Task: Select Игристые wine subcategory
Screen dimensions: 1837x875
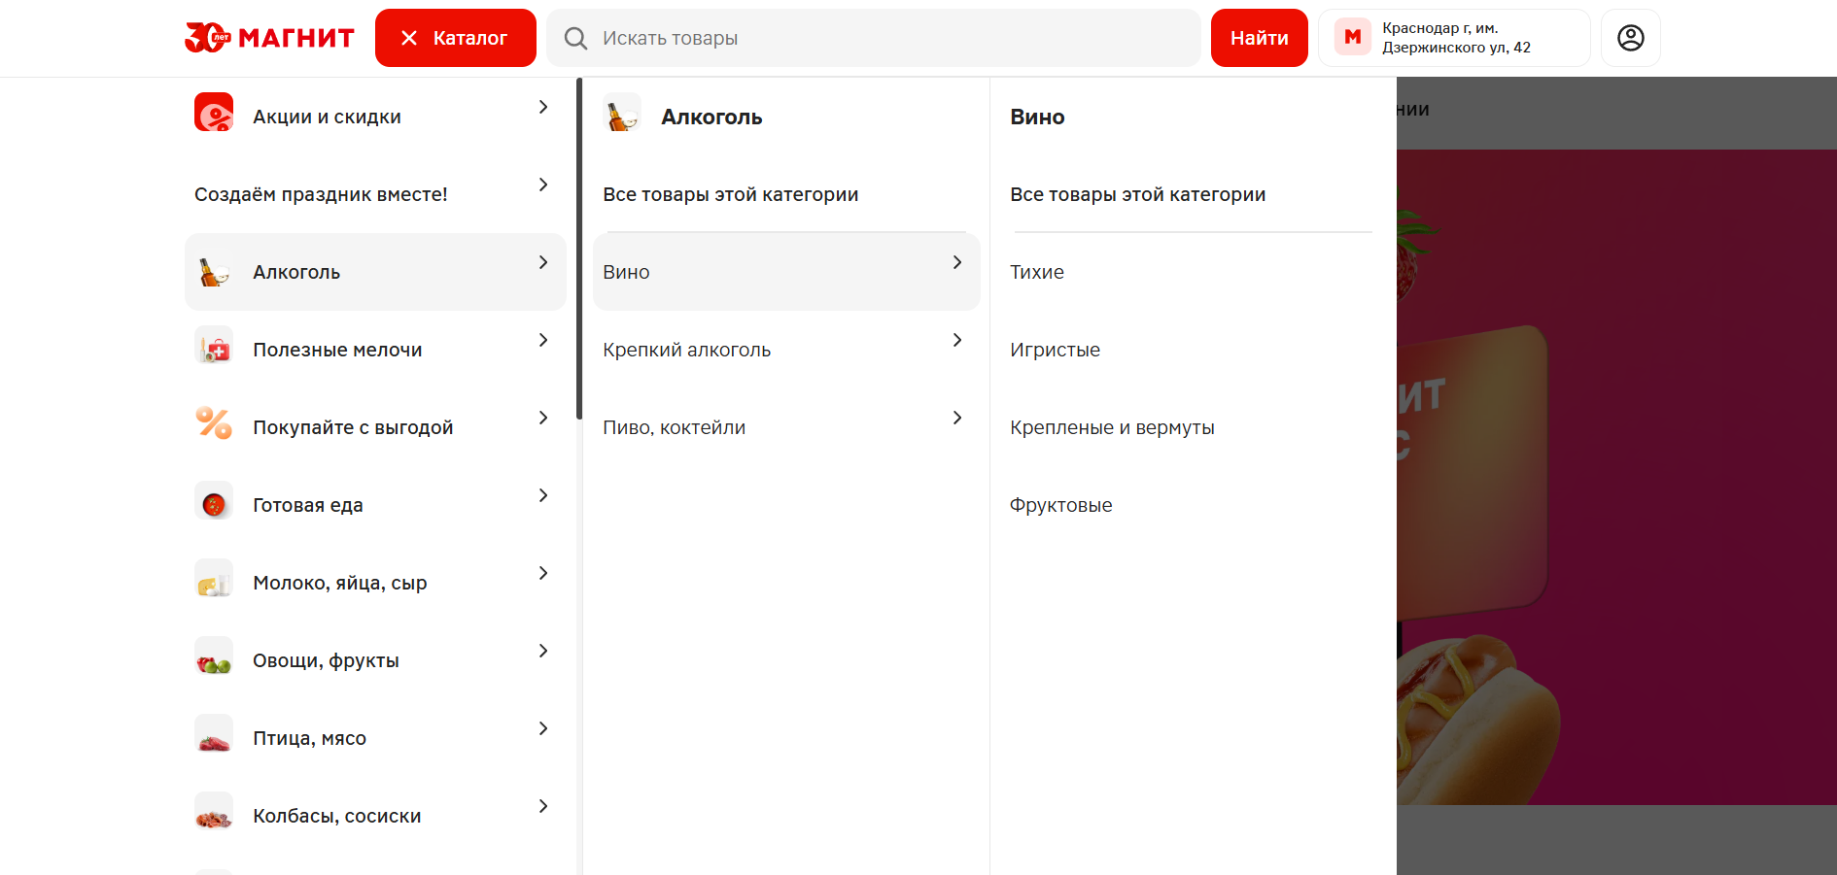Action: (1056, 350)
